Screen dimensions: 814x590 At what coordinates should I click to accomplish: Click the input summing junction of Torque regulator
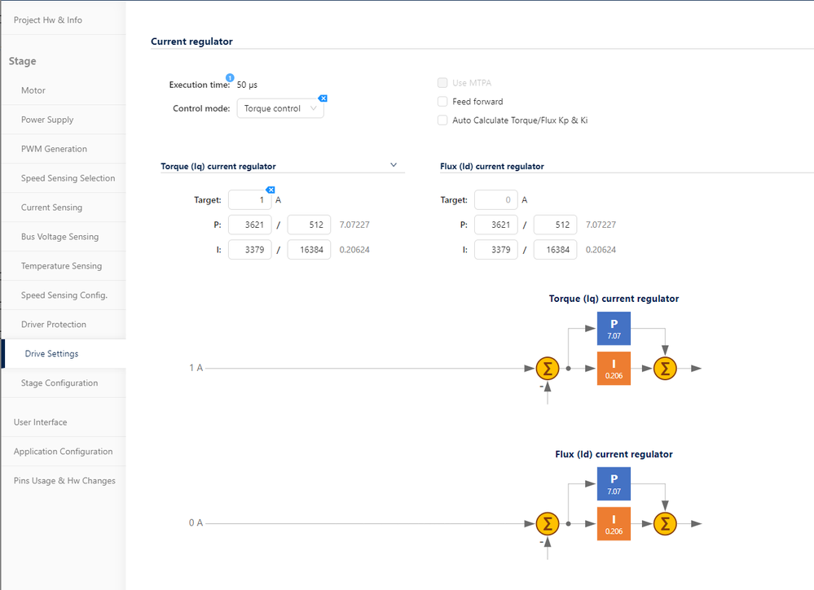click(548, 369)
